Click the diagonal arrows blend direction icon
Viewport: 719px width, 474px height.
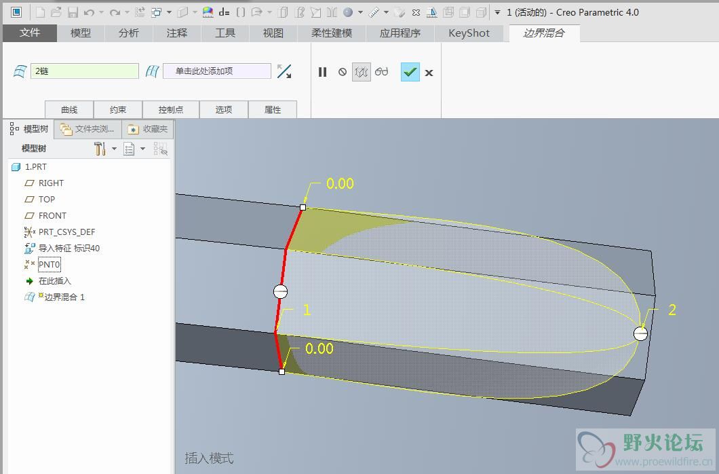tap(284, 71)
